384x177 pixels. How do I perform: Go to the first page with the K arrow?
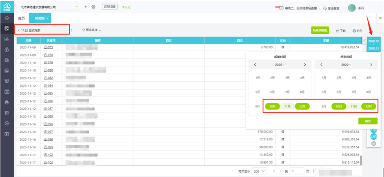point(274,171)
